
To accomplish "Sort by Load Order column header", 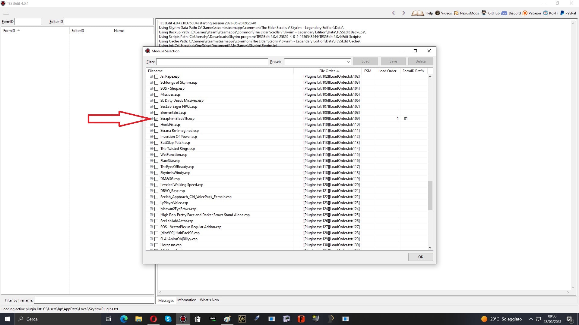I will [x=387, y=71].
